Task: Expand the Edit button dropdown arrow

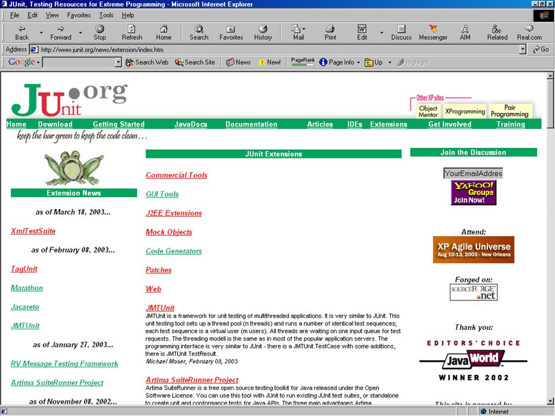Action: tap(382, 32)
